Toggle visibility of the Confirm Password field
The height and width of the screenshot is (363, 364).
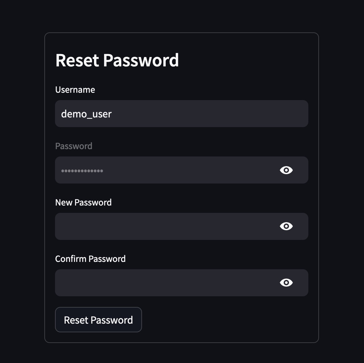[x=286, y=283]
